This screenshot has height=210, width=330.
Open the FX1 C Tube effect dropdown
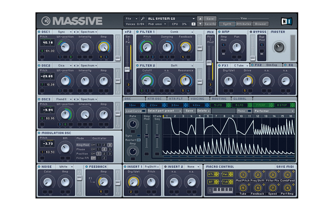(x=240, y=65)
